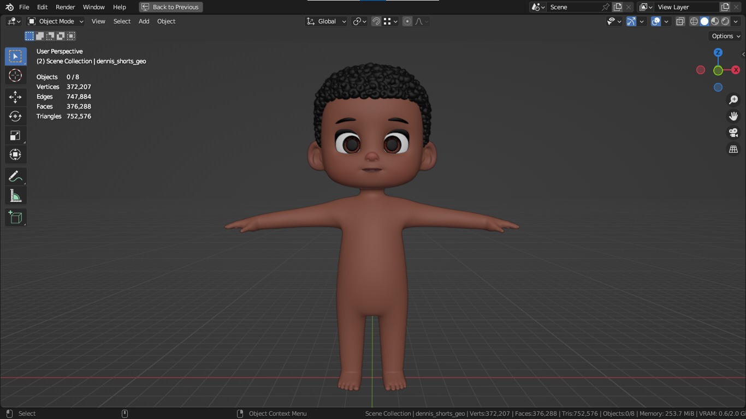Open the Render menu
This screenshot has height=419, width=746.
pos(66,7)
